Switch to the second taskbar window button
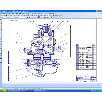The image size is (102, 102). point(27,91)
